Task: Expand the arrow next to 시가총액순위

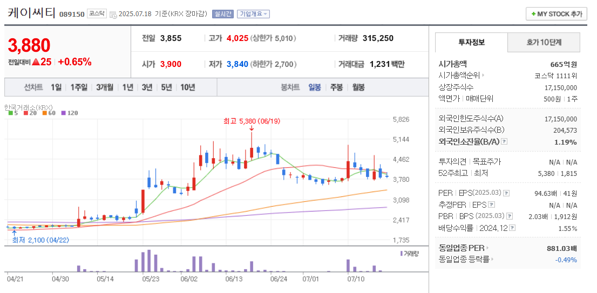Action: click(483, 76)
